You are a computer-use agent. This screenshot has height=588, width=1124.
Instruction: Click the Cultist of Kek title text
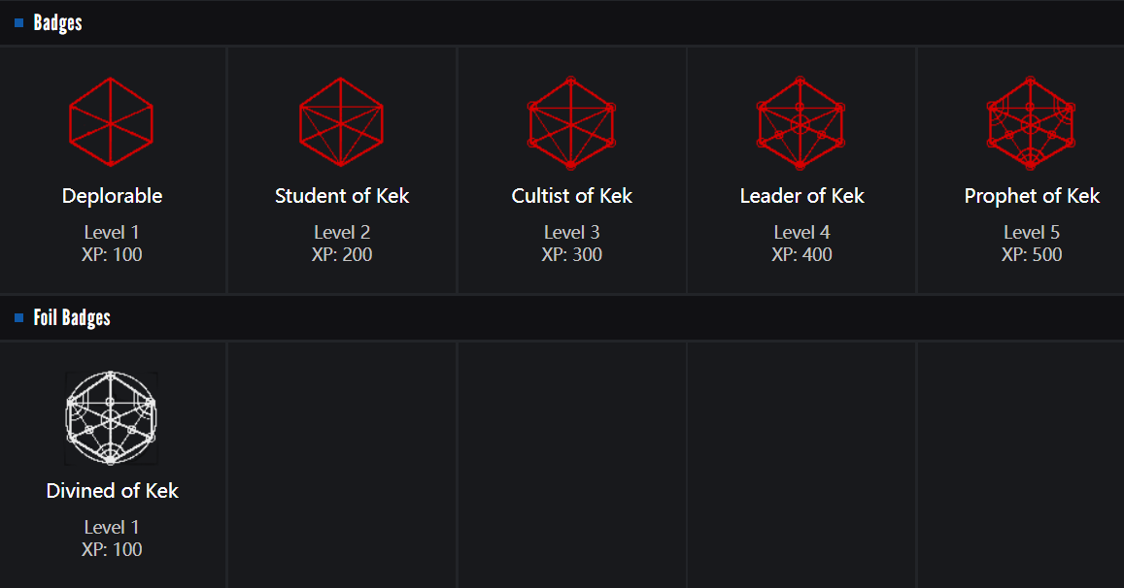[571, 196]
